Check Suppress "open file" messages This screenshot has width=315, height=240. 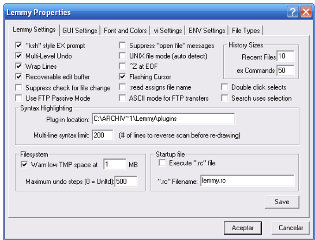coord(122,45)
